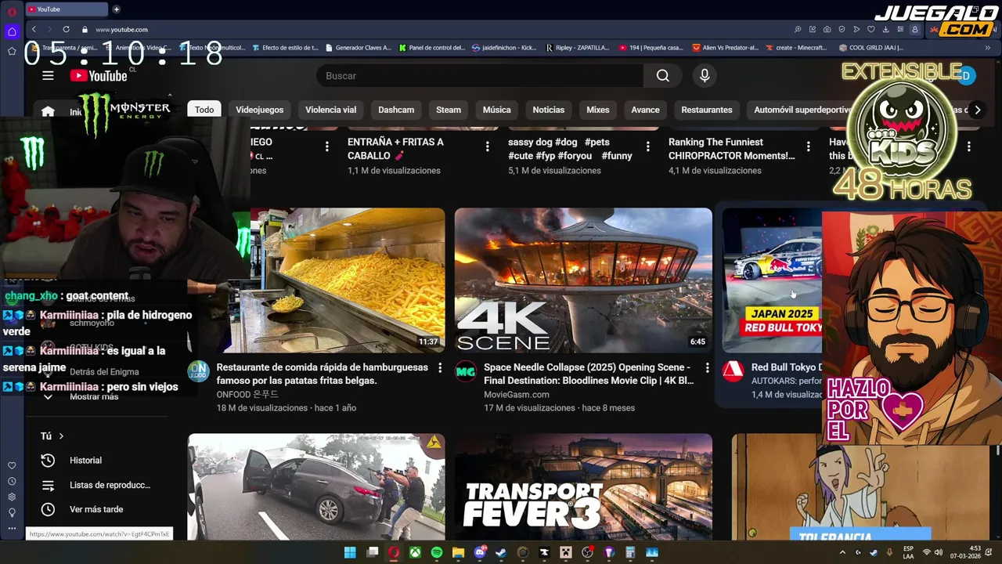Open Spotify from taskbar

437,552
